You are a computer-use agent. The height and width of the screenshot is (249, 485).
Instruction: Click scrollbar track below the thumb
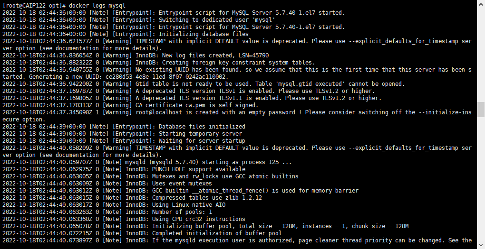tap(481, 180)
